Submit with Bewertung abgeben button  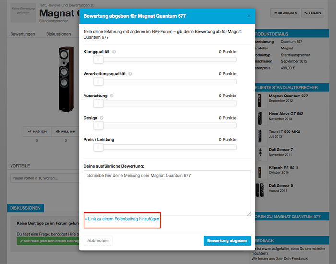coord(227,241)
